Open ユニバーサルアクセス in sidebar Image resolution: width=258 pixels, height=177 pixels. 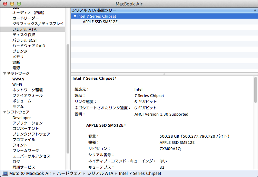pyautogui.click(x=31, y=156)
